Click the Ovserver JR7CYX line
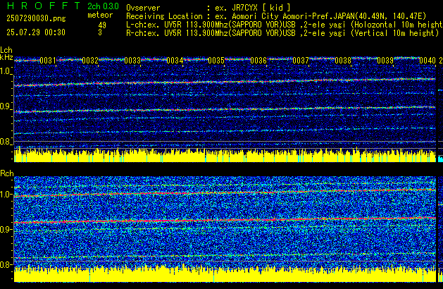Screen dimensions: 443x289 208,8
